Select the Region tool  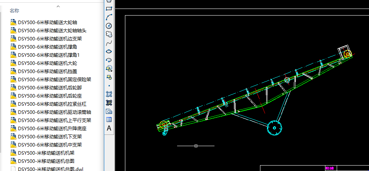tap(109, 111)
